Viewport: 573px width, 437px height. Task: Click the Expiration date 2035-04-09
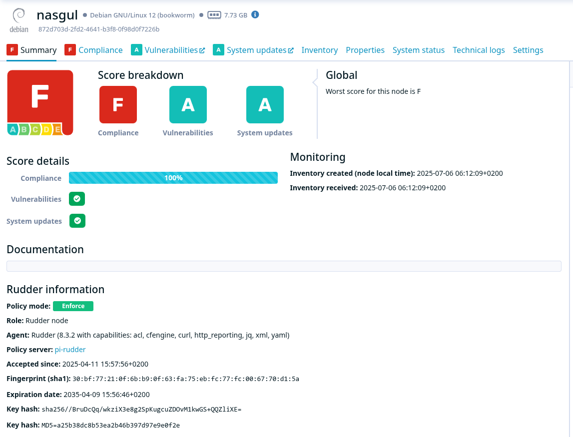coord(106,395)
